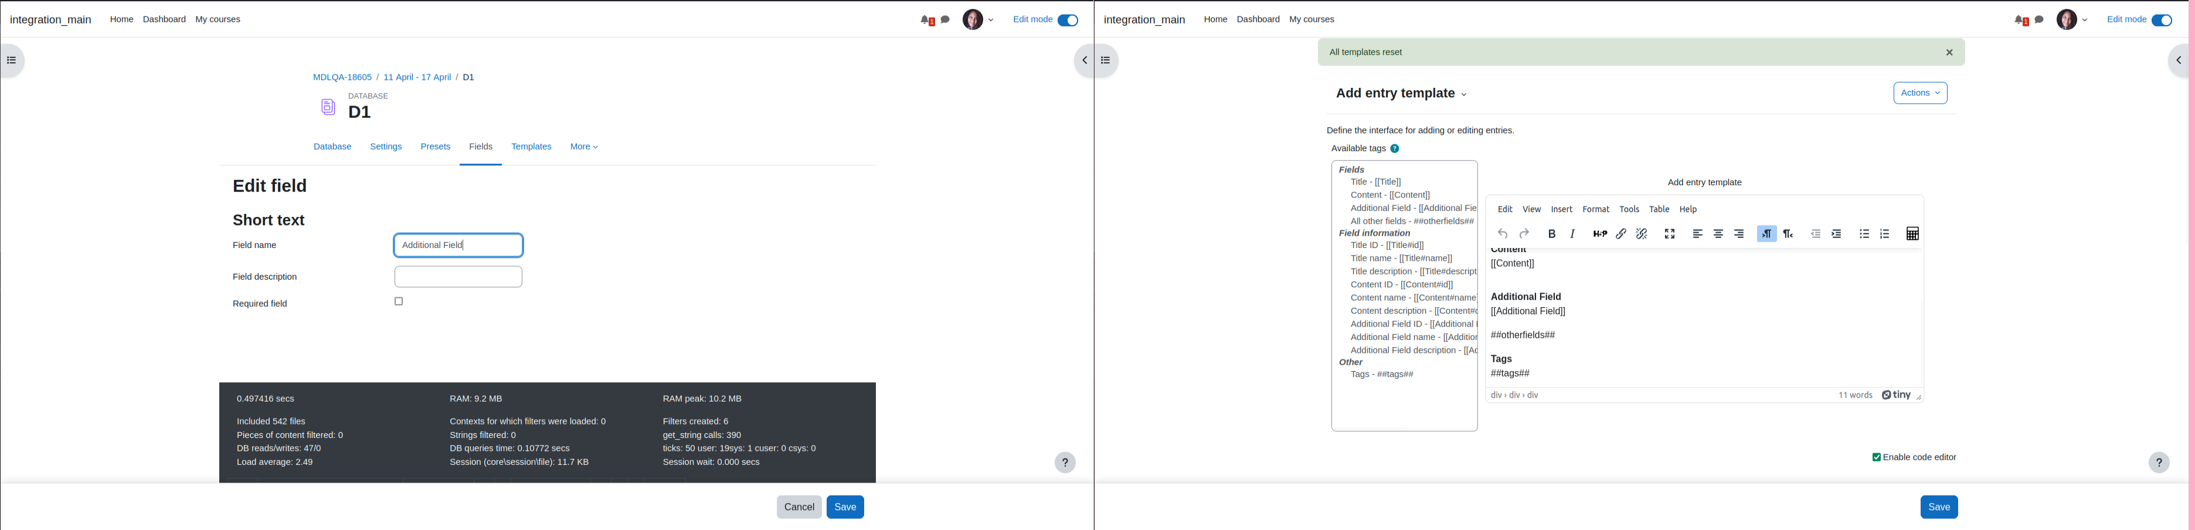
Task: Click the help question button in the left window
Action: [x=1065, y=463]
